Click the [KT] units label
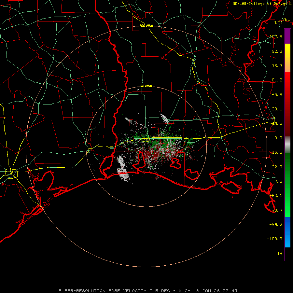293x293 pixels. pos(278,22)
